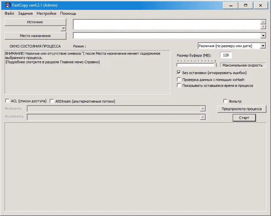Enable the Фильтр checkbox

225,101
